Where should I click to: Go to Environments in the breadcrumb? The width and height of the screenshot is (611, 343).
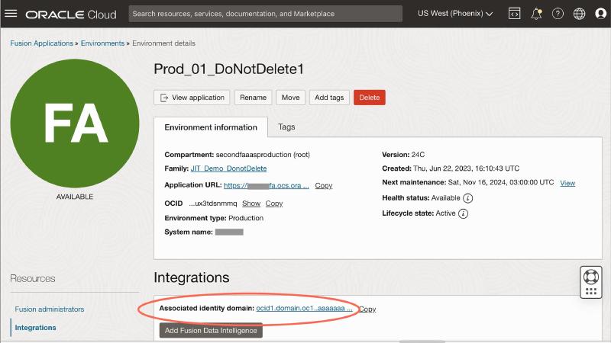click(103, 43)
